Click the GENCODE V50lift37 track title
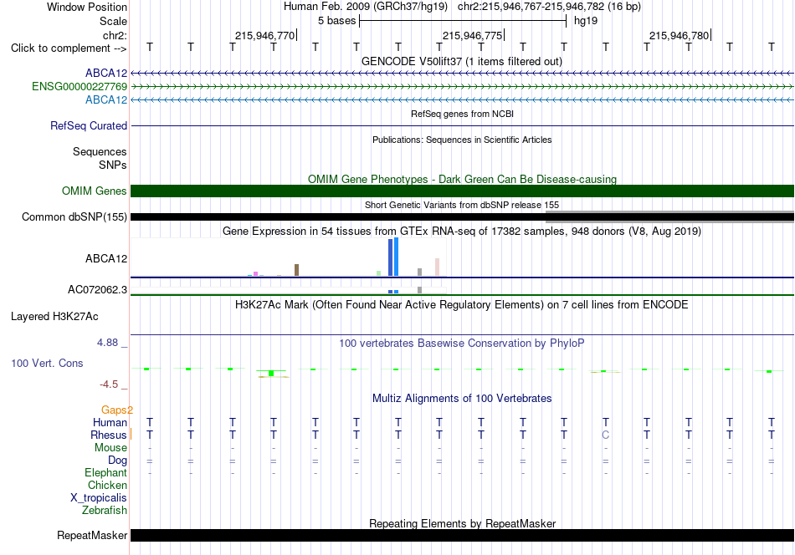This screenshot has height=555, width=795. pyautogui.click(x=462, y=61)
